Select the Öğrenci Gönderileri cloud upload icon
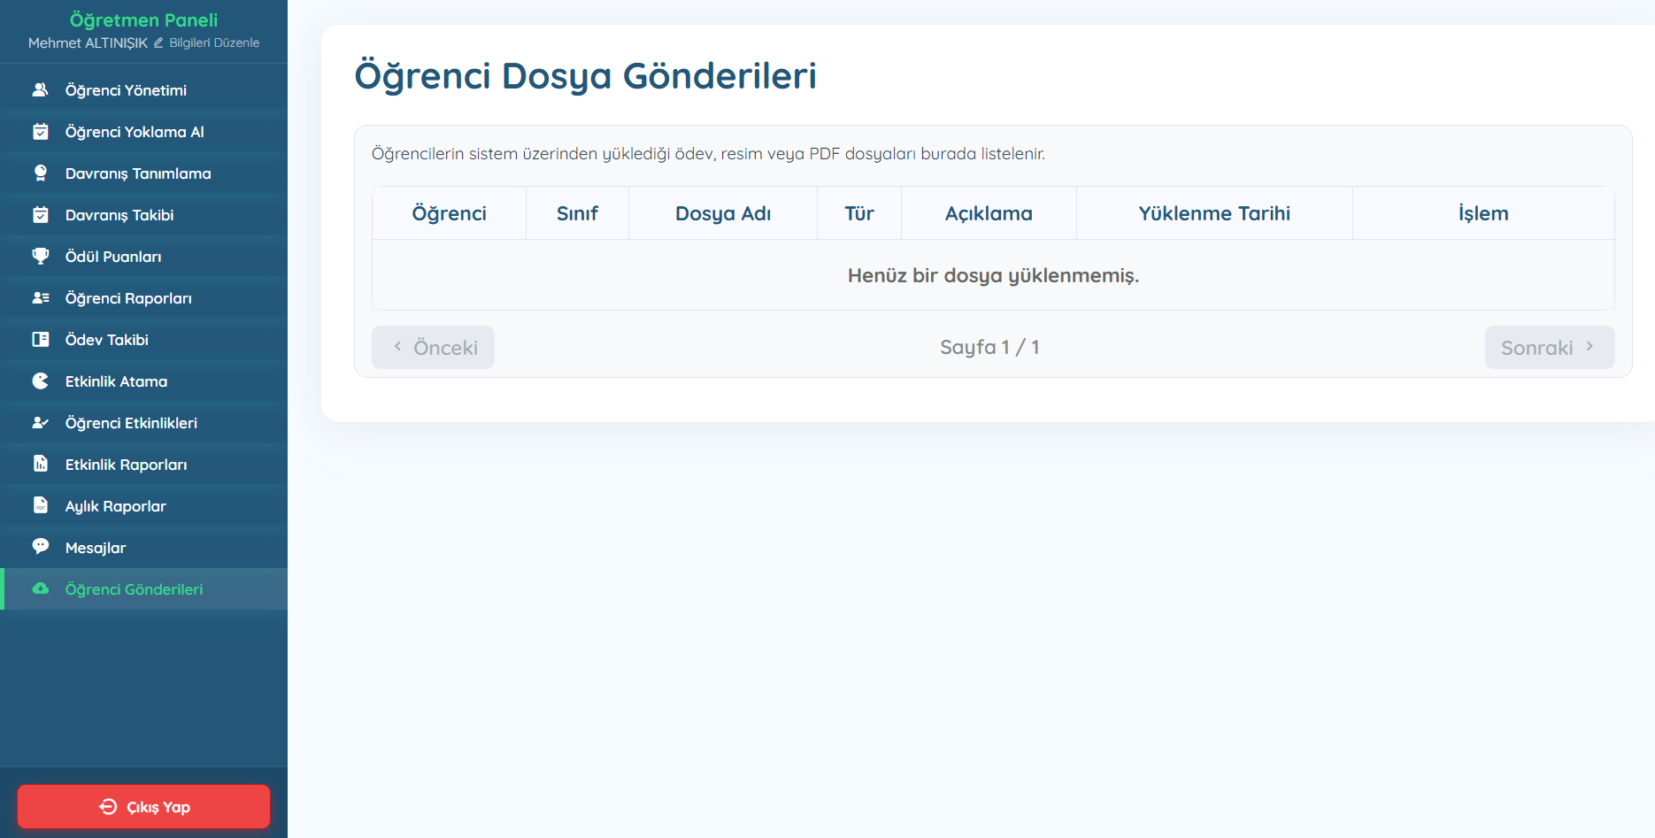Image resolution: width=1655 pixels, height=838 pixels. [x=41, y=588]
